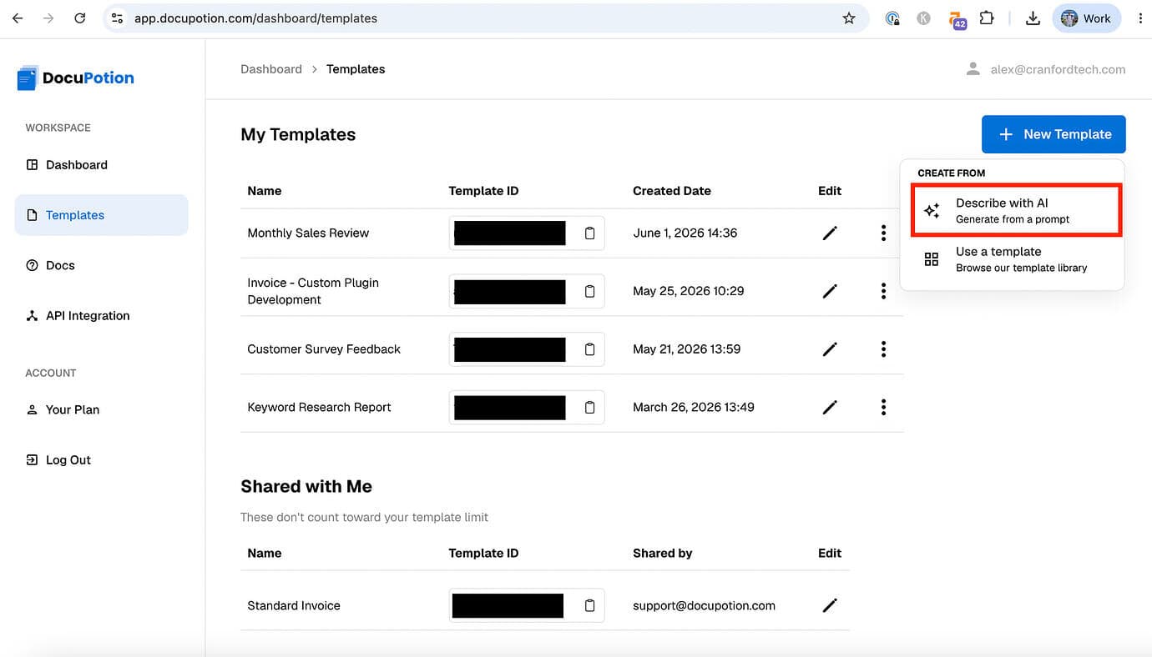Copy Keyword Research Report template ID

point(589,408)
